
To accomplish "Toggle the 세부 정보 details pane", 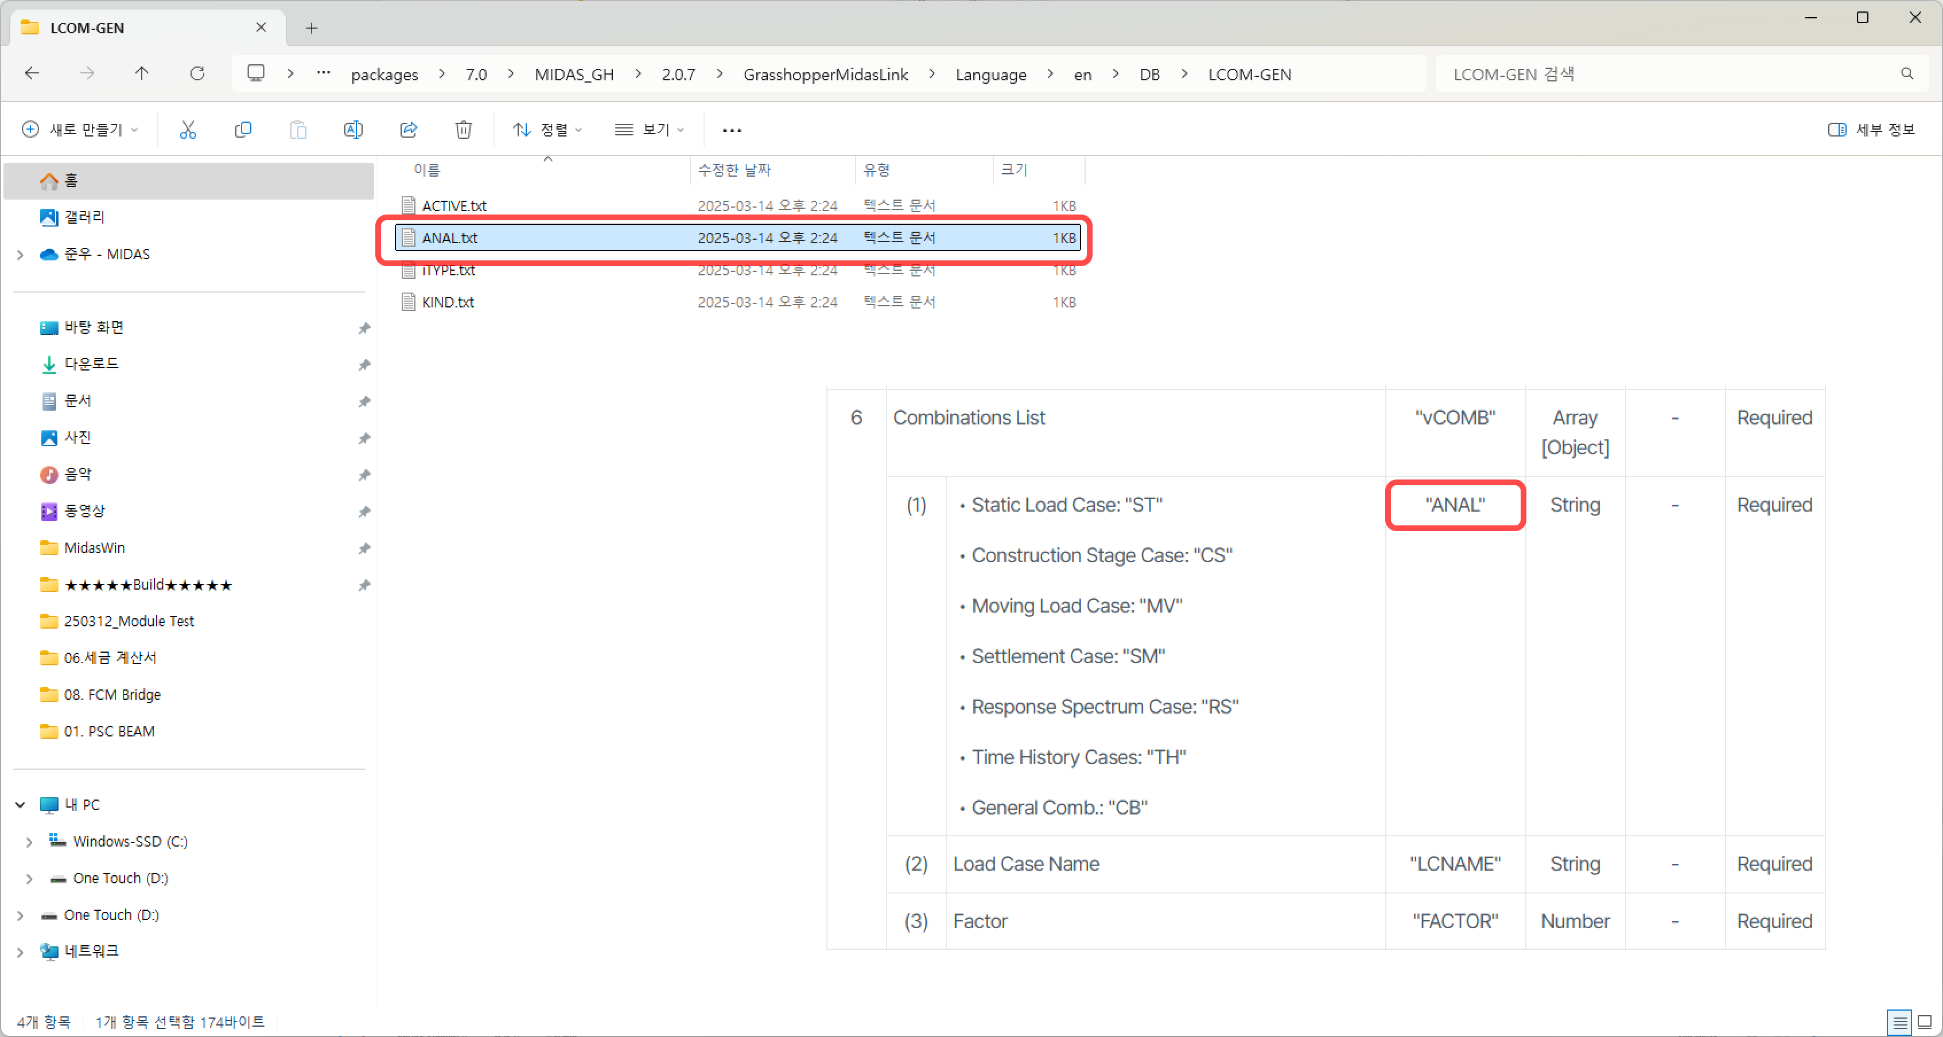I will coord(1871,130).
